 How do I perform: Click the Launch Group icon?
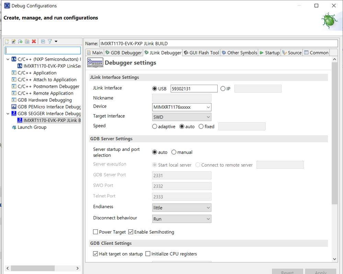tap(14, 127)
